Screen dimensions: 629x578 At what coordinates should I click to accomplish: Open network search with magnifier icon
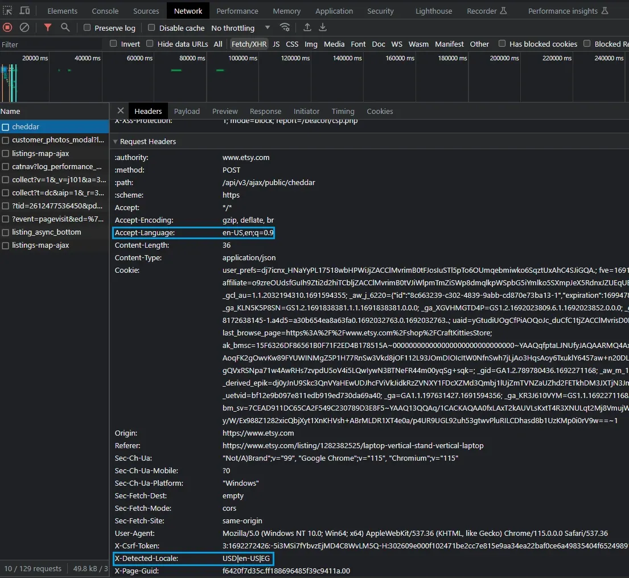[x=65, y=27]
